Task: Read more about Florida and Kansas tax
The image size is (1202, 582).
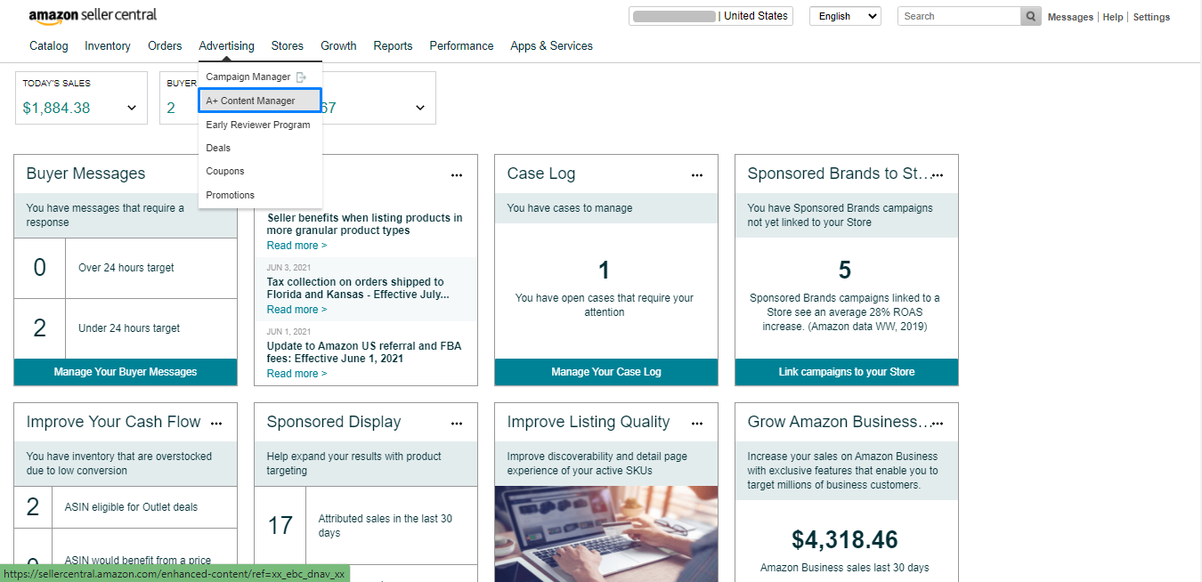Action: [x=296, y=310]
